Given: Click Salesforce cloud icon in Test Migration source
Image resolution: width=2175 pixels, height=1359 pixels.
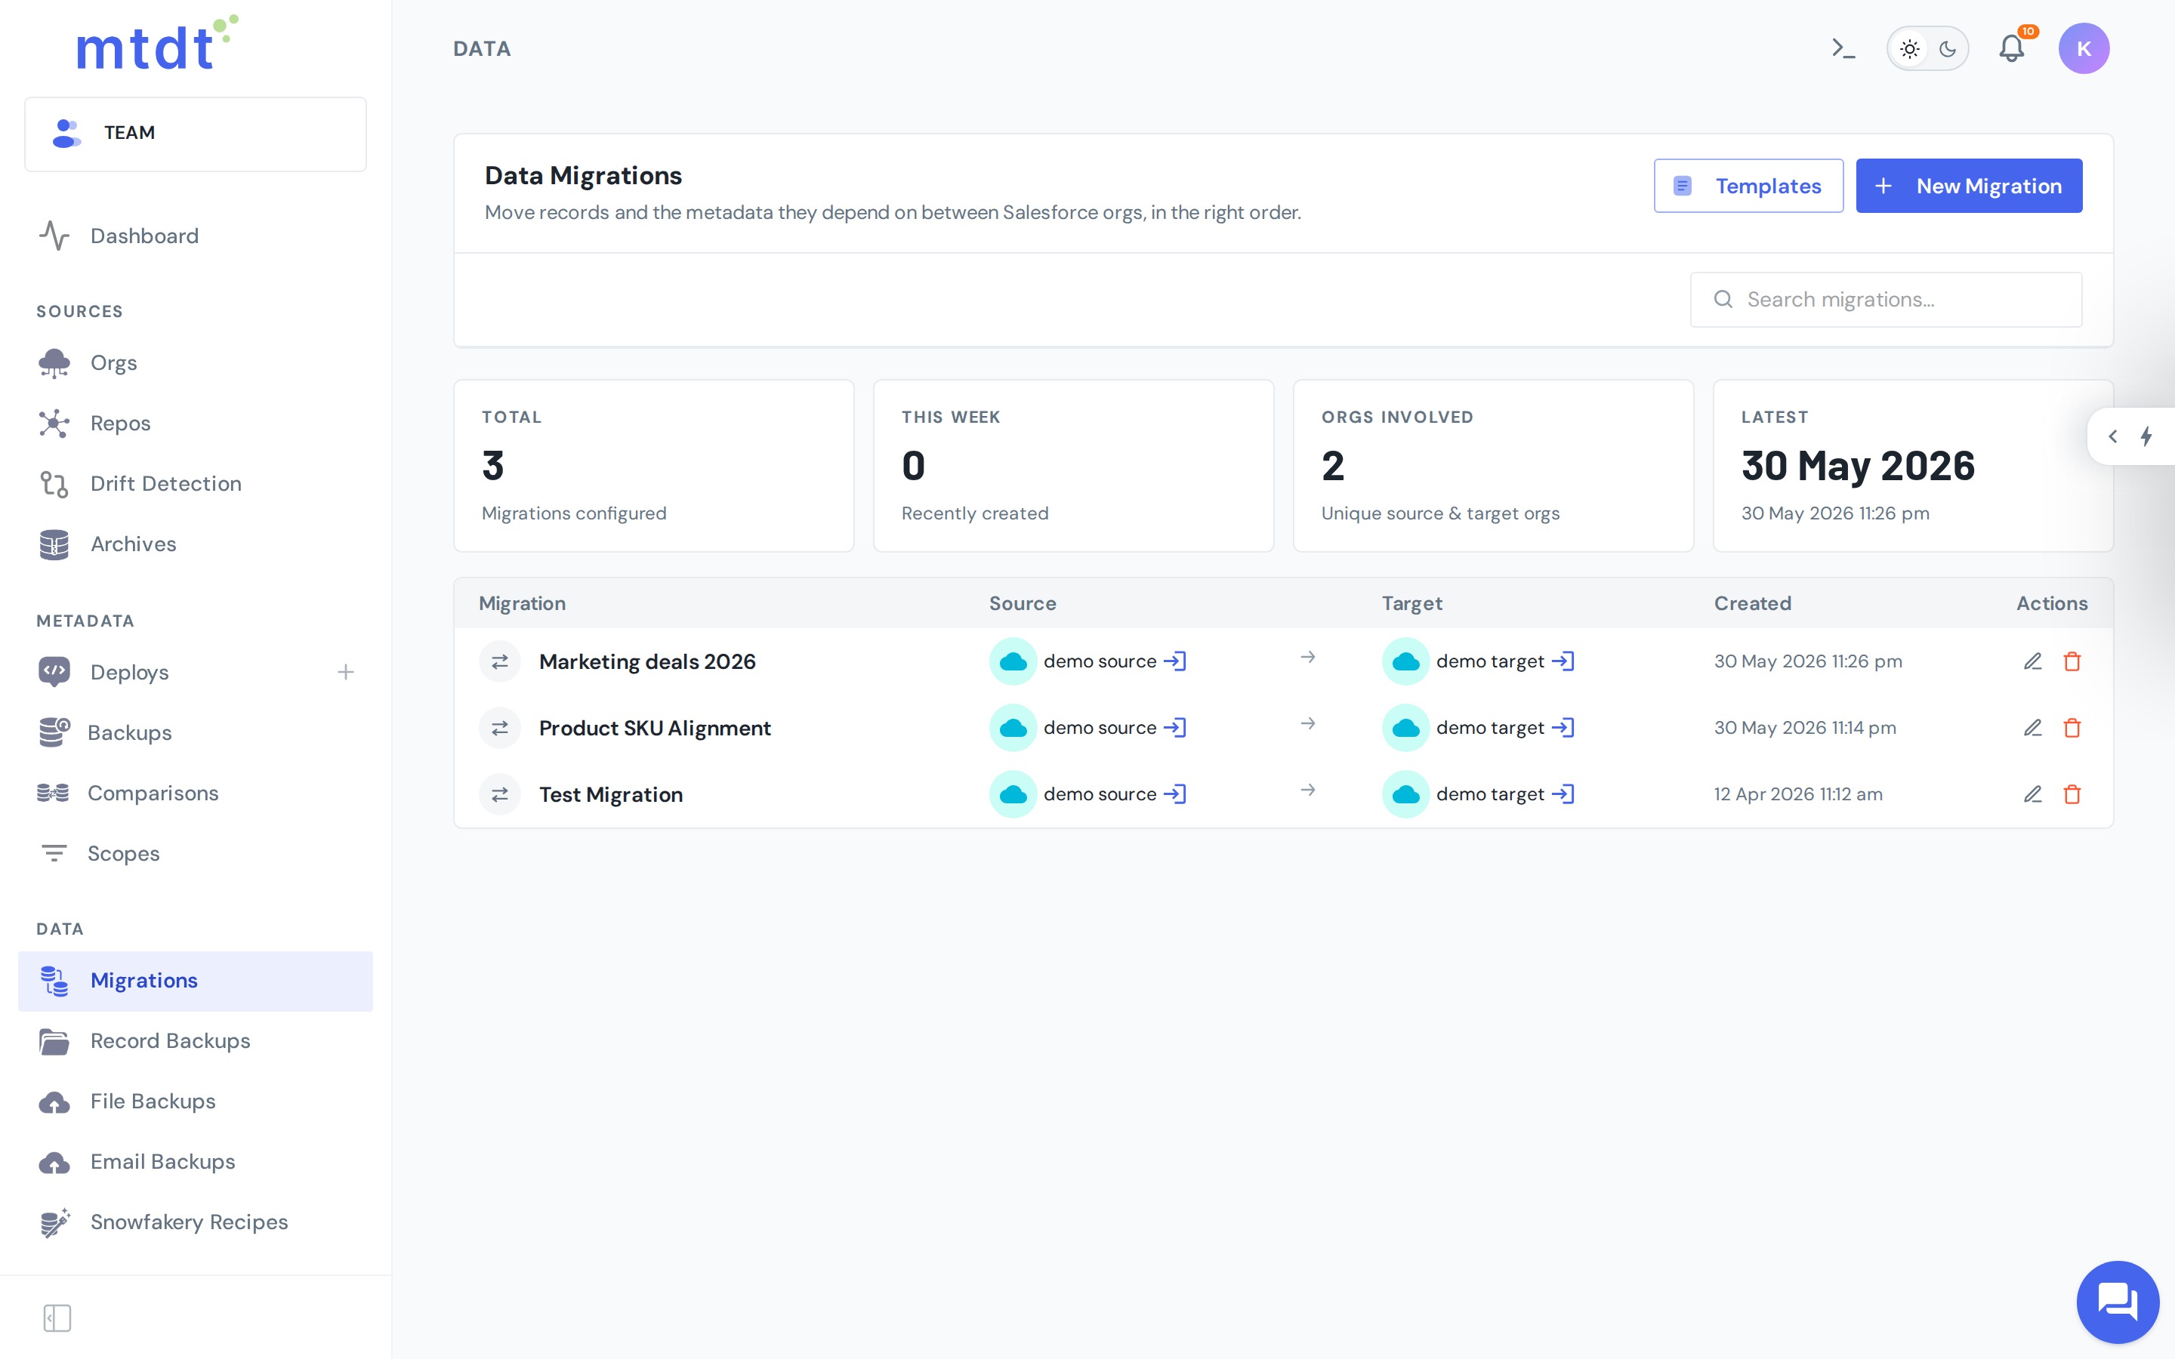Looking at the screenshot, I should tap(1013, 794).
